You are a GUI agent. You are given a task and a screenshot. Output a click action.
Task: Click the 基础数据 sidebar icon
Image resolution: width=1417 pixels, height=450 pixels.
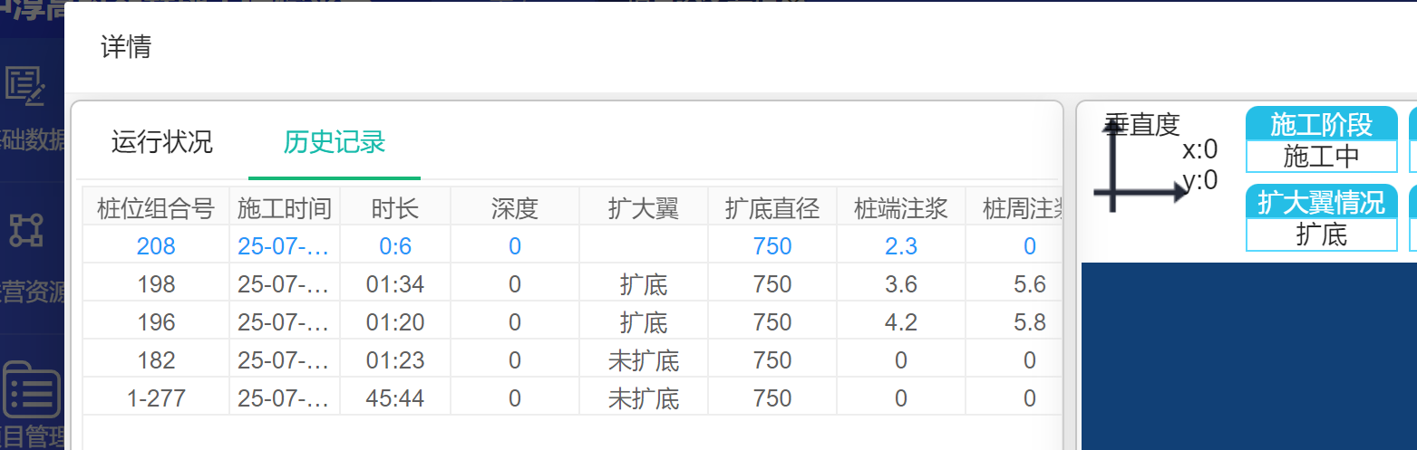click(25, 87)
